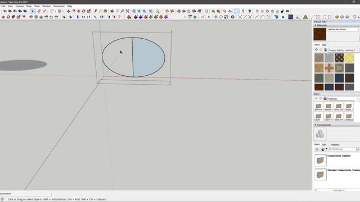Click the unlock padlock icon
This screenshot has height=202, width=360.
tap(282, 11)
